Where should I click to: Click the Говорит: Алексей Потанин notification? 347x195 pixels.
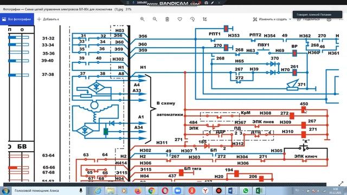(317, 15)
